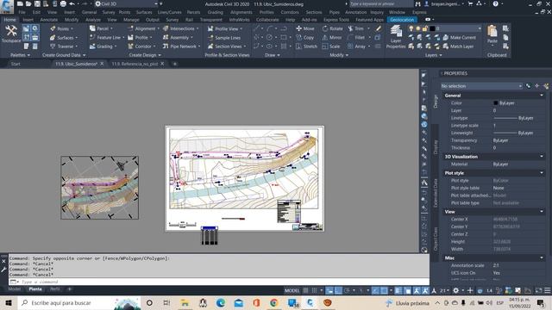
Task: Open the Analyze ribbon tab
Action: [x=93, y=20]
